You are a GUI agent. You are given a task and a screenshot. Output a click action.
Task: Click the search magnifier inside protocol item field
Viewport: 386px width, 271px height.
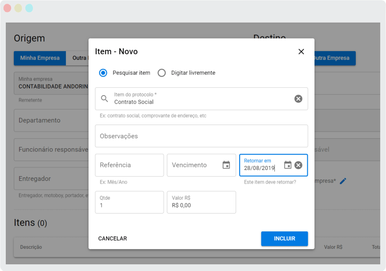coord(105,98)
